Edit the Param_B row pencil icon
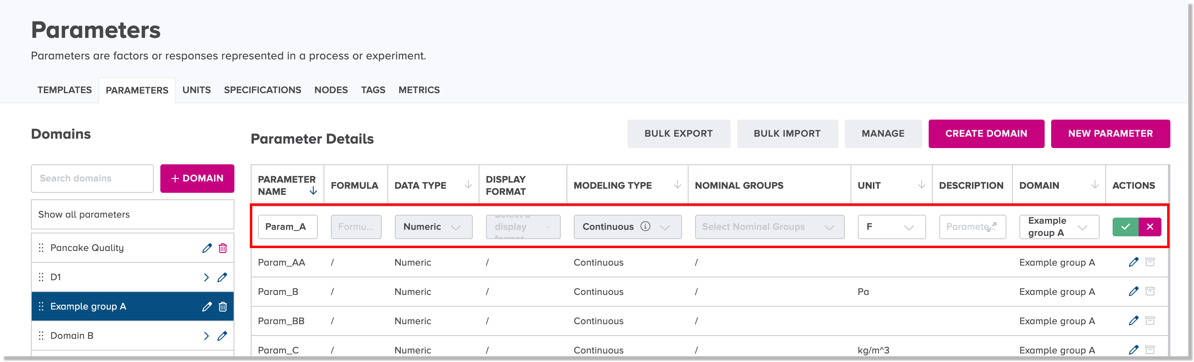The image size is (1194, 362). (1133, 292)
